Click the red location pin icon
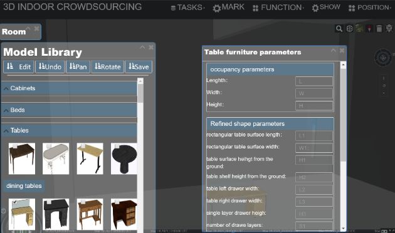 [369, 29]
